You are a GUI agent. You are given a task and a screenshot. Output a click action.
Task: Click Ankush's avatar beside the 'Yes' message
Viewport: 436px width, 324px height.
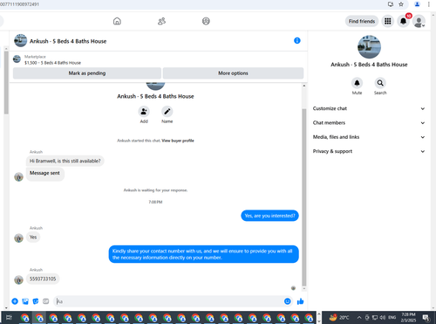click(x=18, y=238)
